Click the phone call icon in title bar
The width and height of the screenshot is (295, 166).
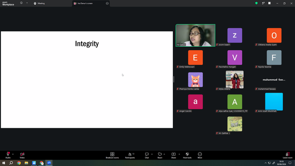coord(263,3)
